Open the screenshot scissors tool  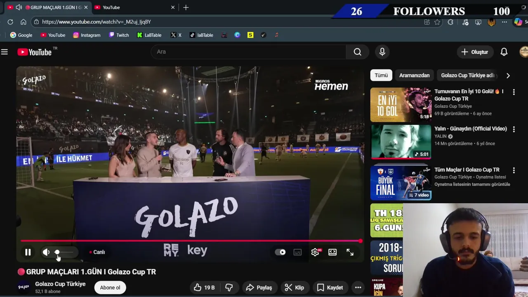point(478,22)
